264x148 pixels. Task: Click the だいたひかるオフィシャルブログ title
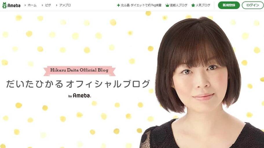(x=78, y=84)
